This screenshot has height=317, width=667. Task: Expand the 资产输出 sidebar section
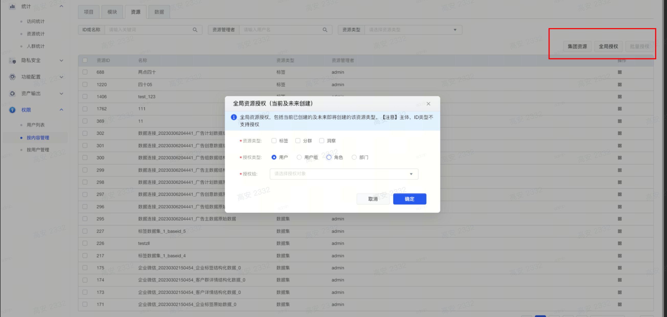pyautogui.click(x=61, y=94)
